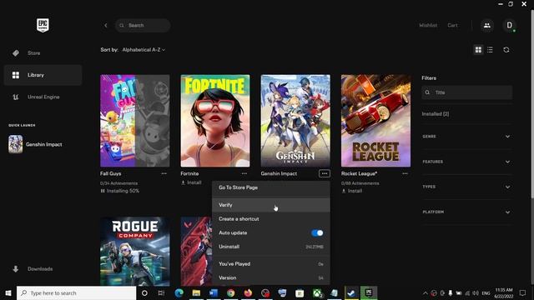
Task: Open the D profile avatar menu
Action: click(510, 26)
